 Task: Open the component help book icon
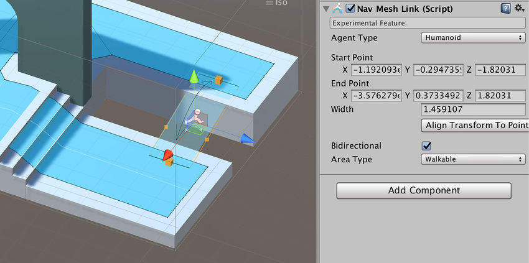click(x=507, y=9)
